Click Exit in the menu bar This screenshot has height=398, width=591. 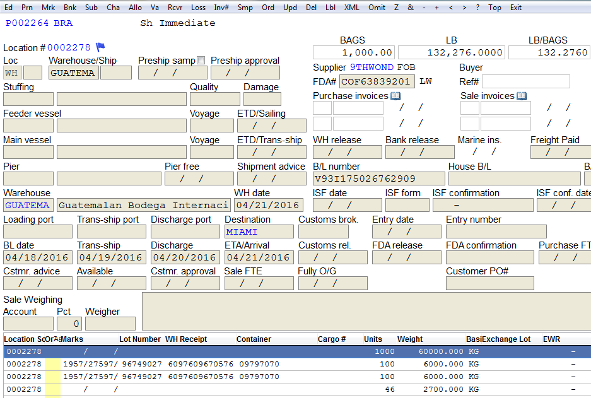[516, 8]
